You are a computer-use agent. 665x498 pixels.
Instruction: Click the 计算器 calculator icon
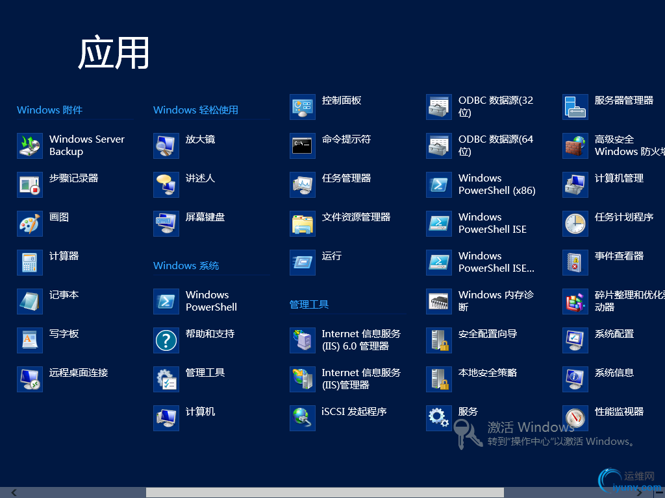pos(30,263)
